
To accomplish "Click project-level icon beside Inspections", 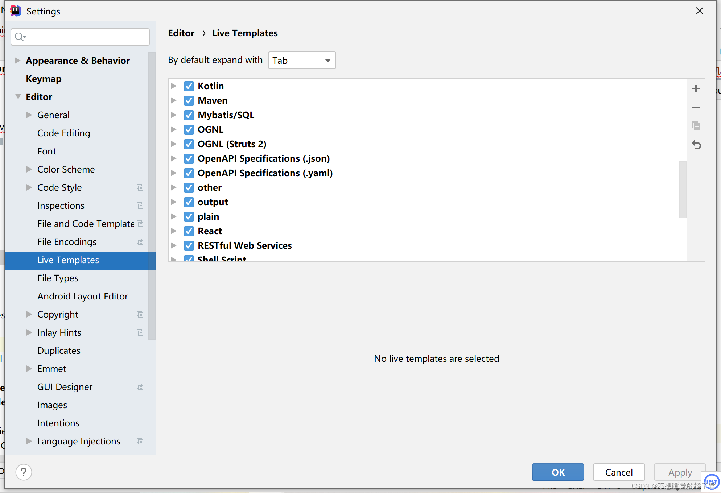I will pos(140,206).
